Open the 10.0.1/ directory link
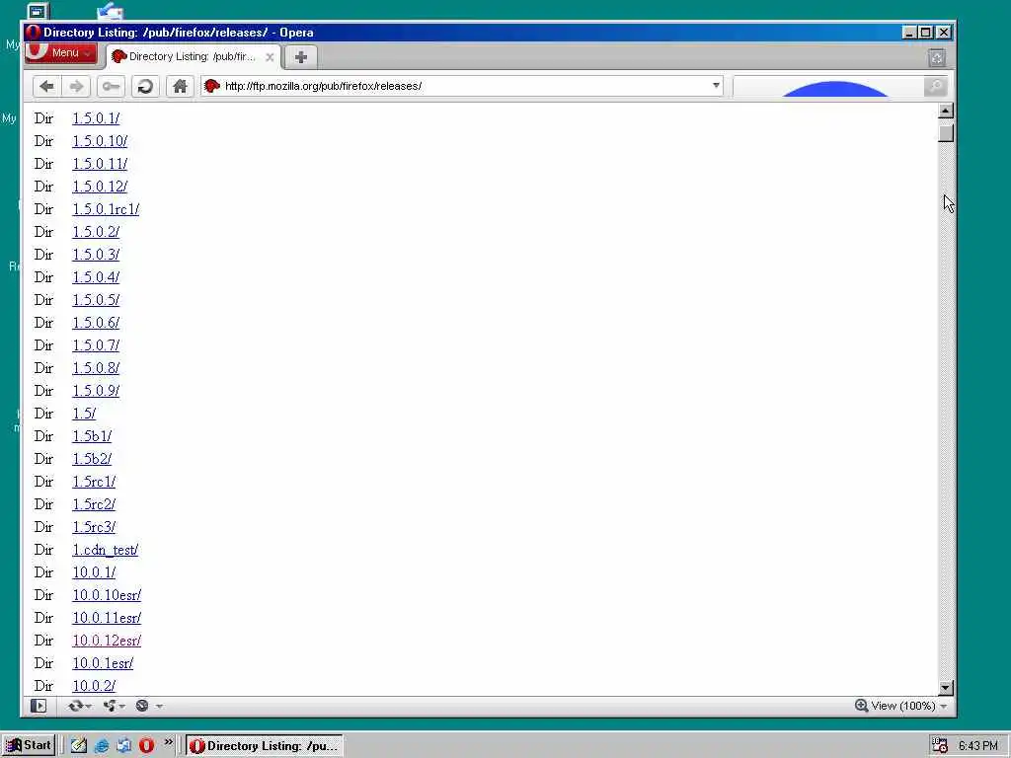 pos(94,571)
